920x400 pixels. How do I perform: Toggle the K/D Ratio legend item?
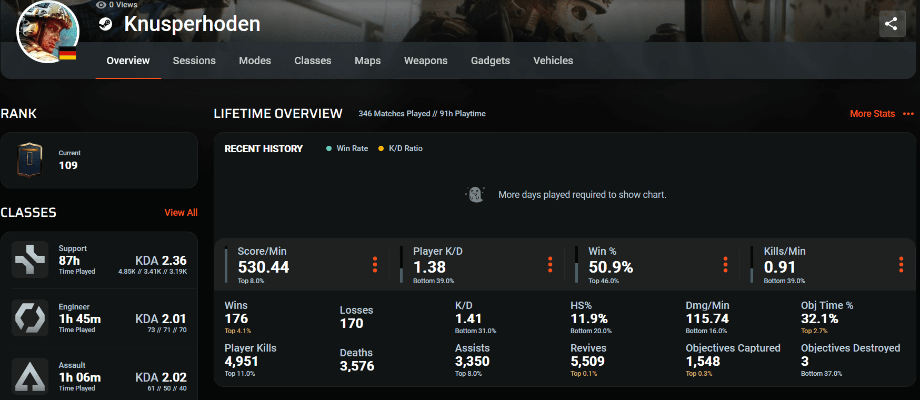(x=401, y=148)
